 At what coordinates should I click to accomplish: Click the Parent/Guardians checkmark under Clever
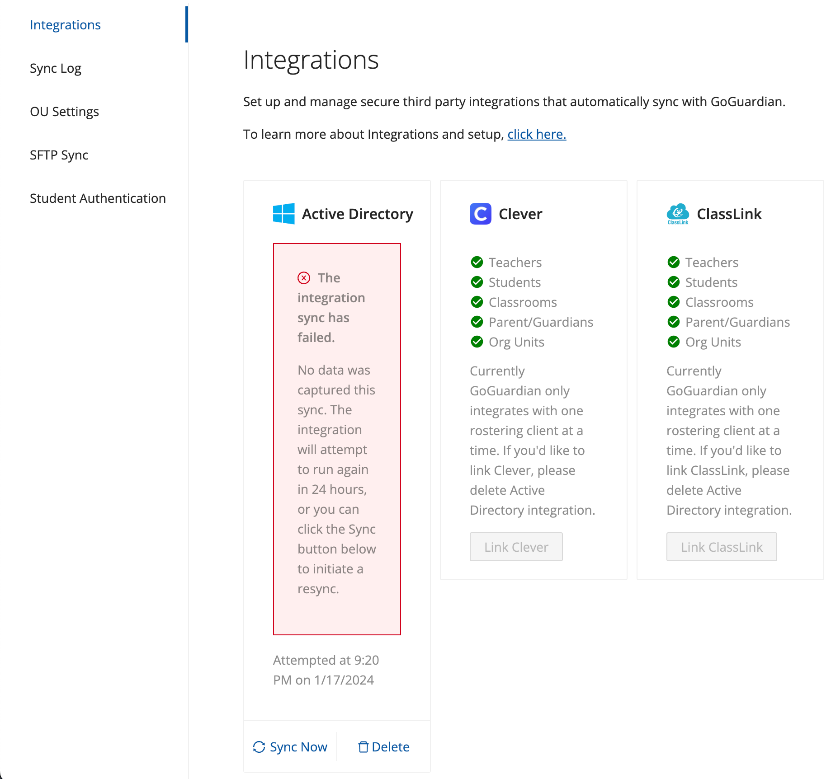[477, 322]
